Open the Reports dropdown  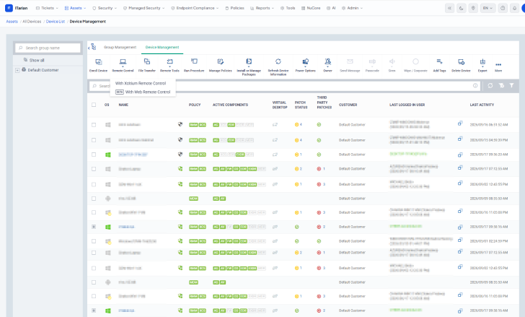tap(262, 8)
